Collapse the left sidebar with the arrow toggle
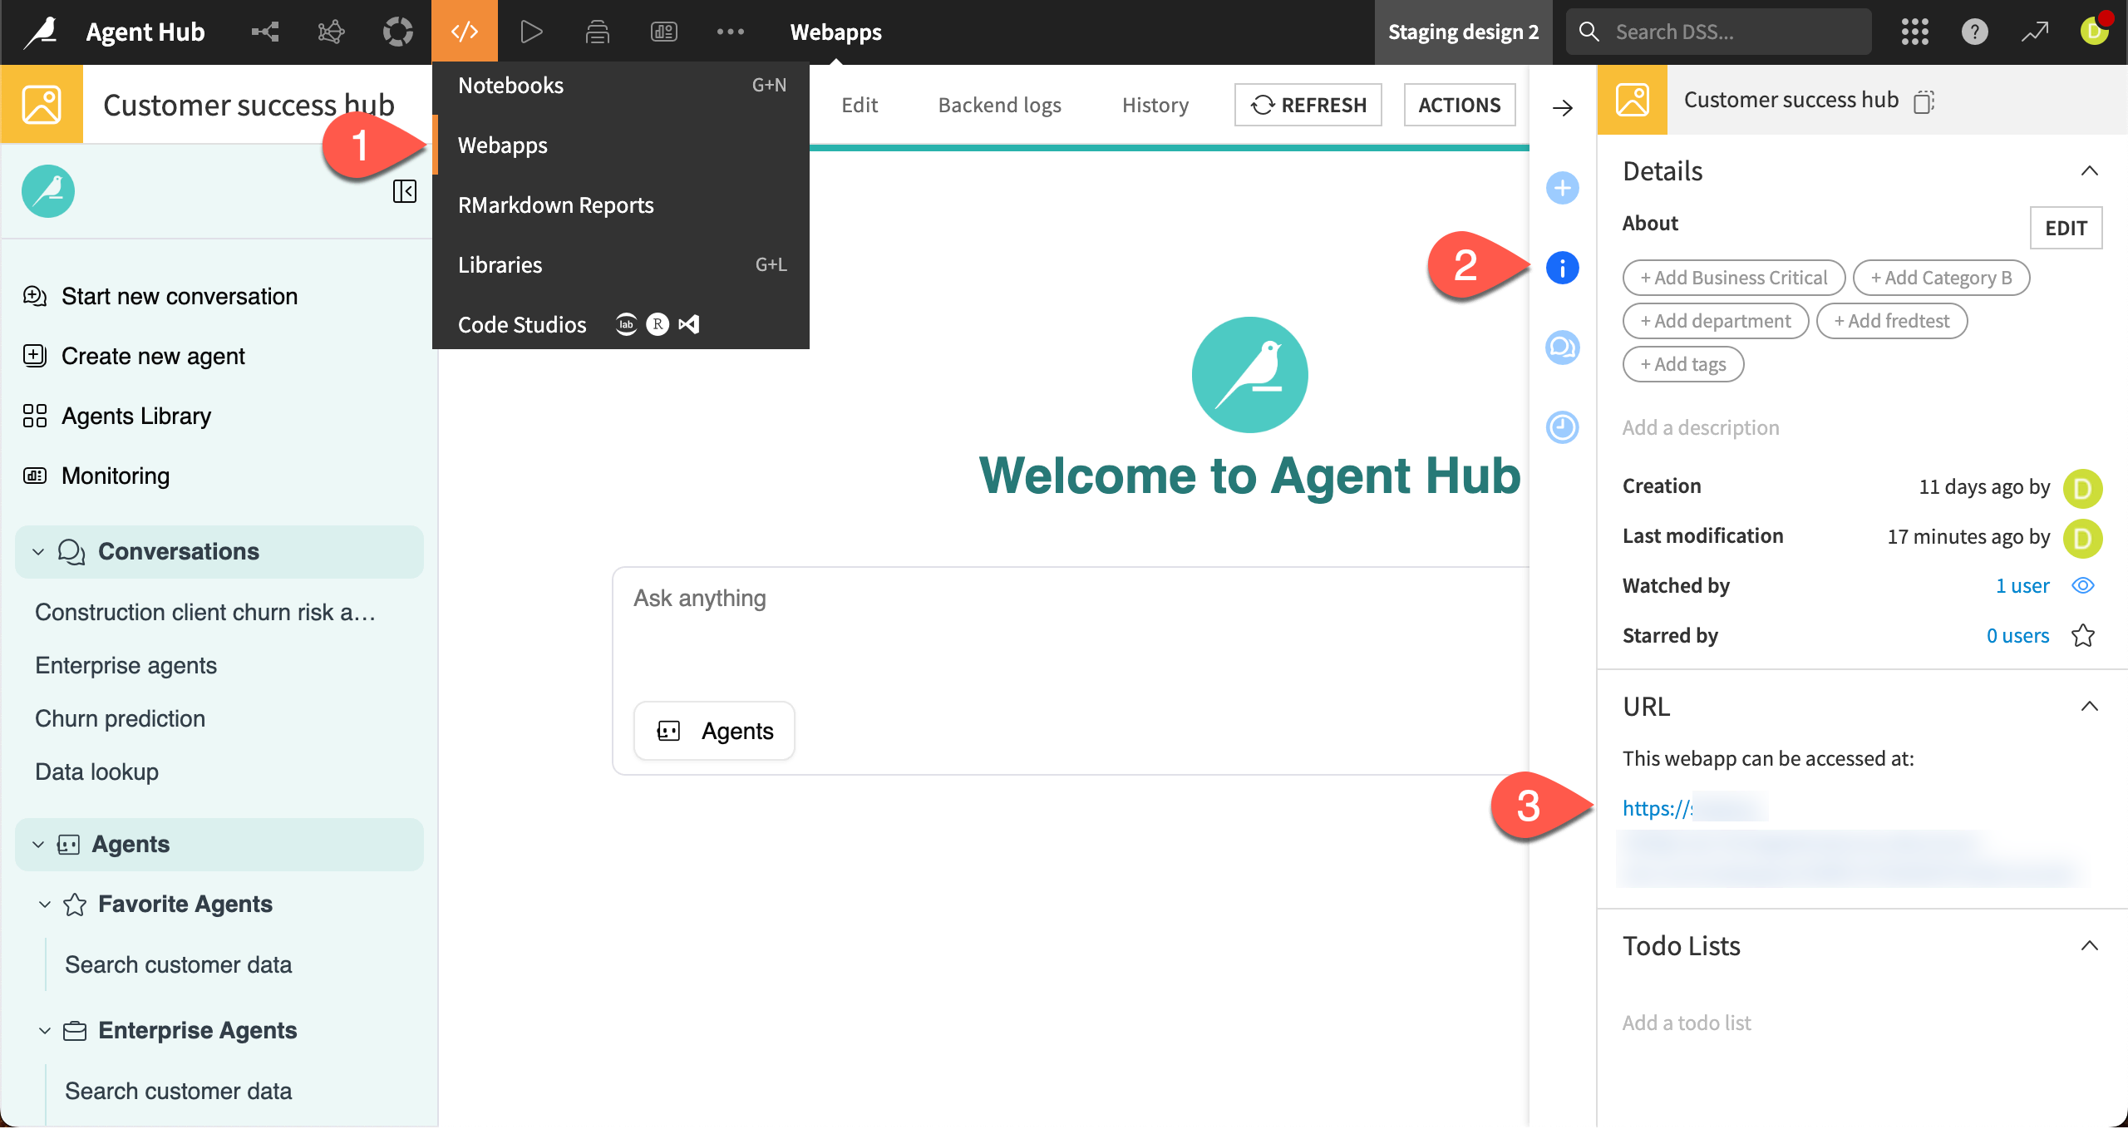Screen dimensions: 2128x1129 point(405,191)
